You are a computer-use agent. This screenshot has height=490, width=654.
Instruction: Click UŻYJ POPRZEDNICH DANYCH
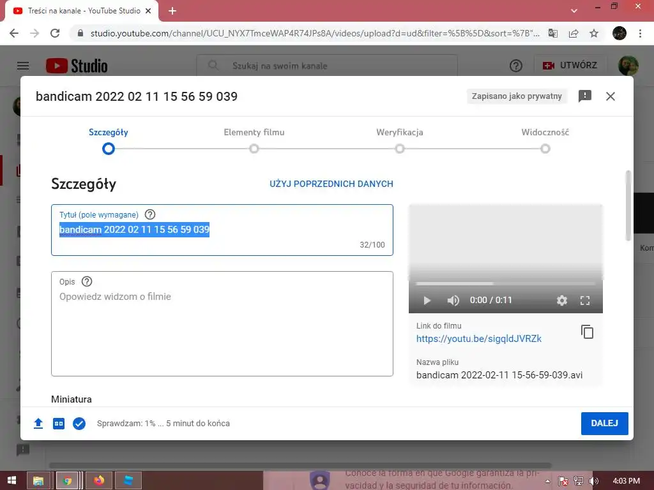331,184
